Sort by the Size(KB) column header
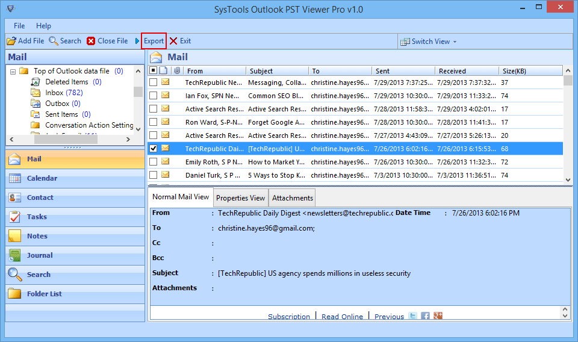 530,71
